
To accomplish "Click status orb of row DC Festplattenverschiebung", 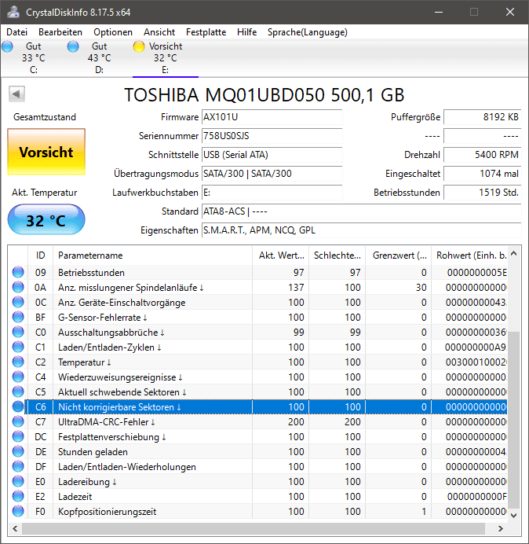I will pyautogui.click(x=18, y=436).
